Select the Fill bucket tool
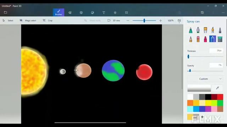227x127 pixels. click(220, 39)
